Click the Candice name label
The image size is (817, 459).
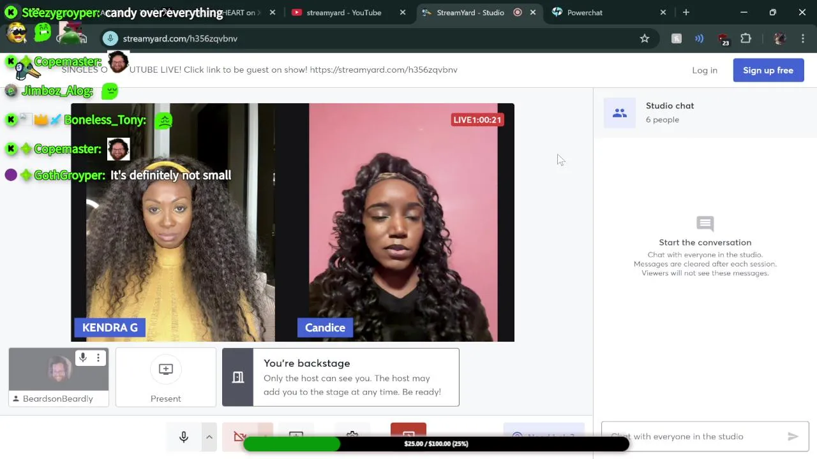point(325,327)
